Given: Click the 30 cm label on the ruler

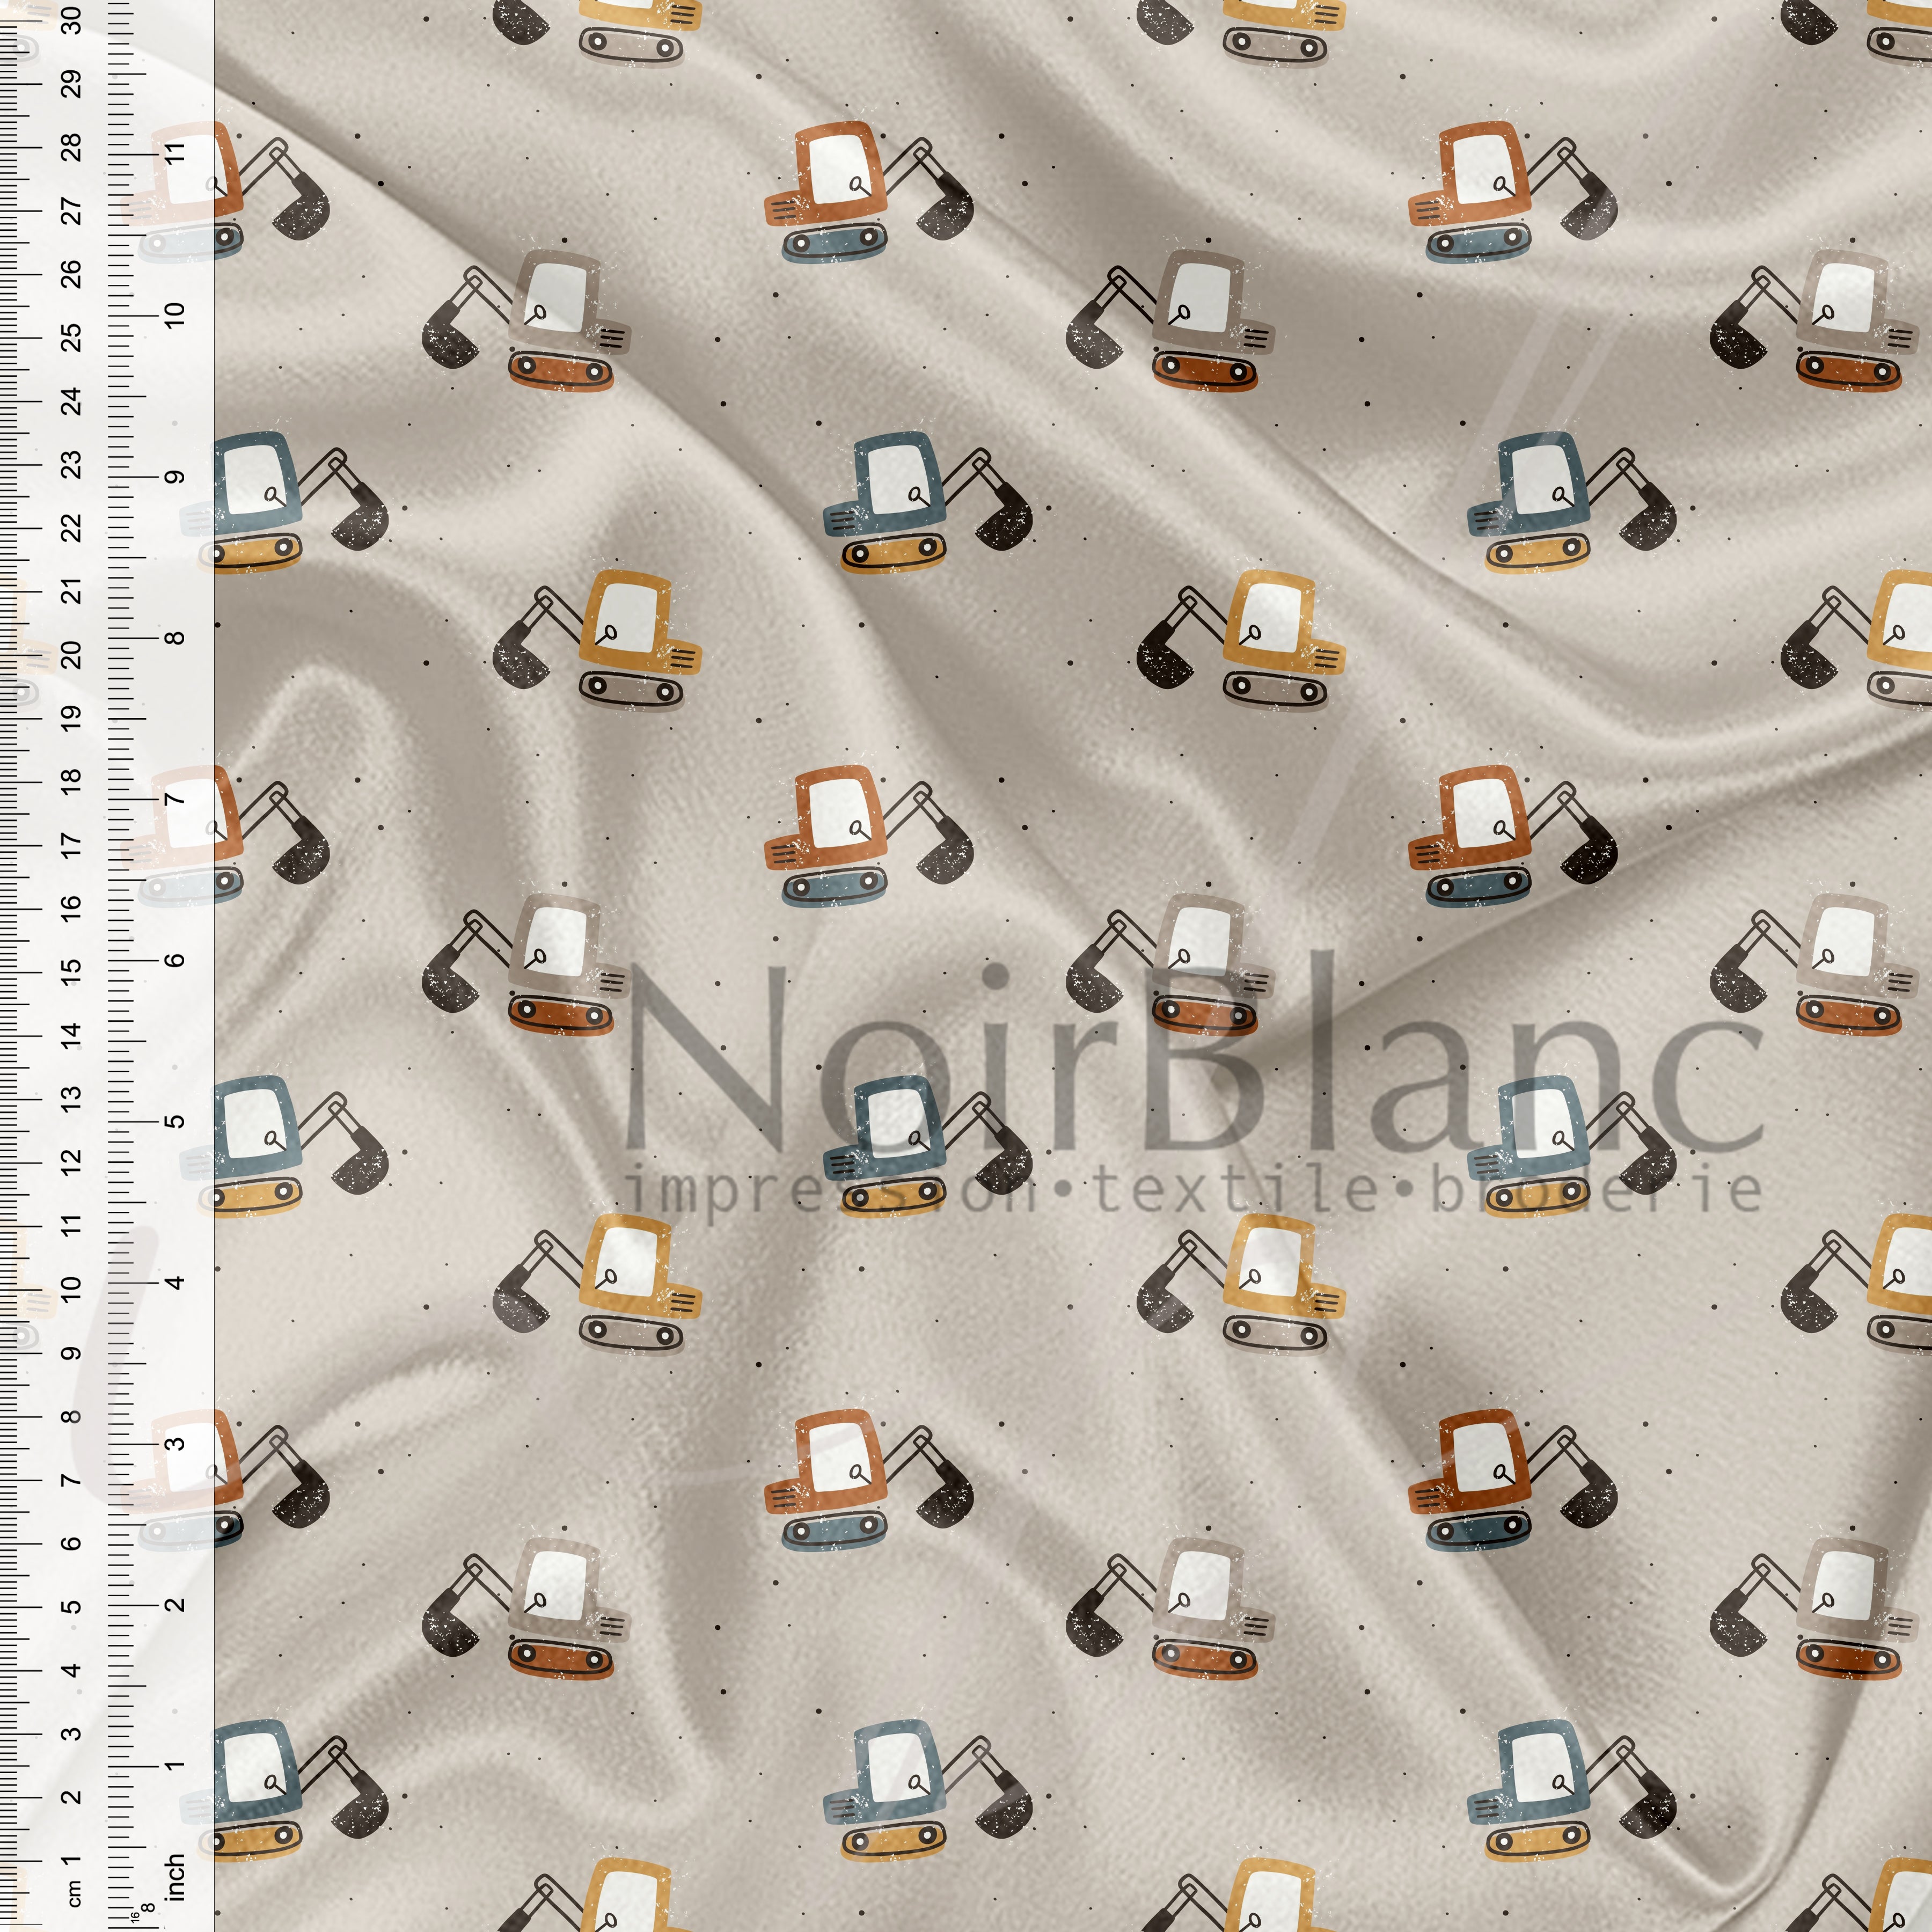Looking at the screenshot, I should (71, 19).
